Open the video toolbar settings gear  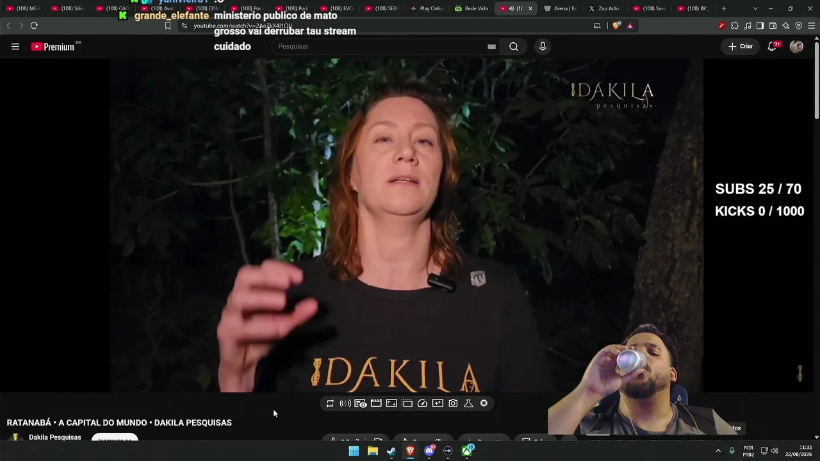484,403
